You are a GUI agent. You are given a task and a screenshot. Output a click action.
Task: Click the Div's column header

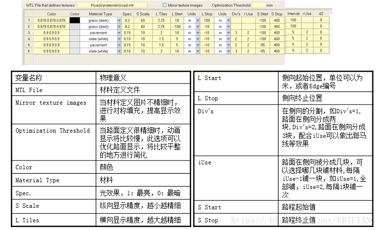click(236, 14)
